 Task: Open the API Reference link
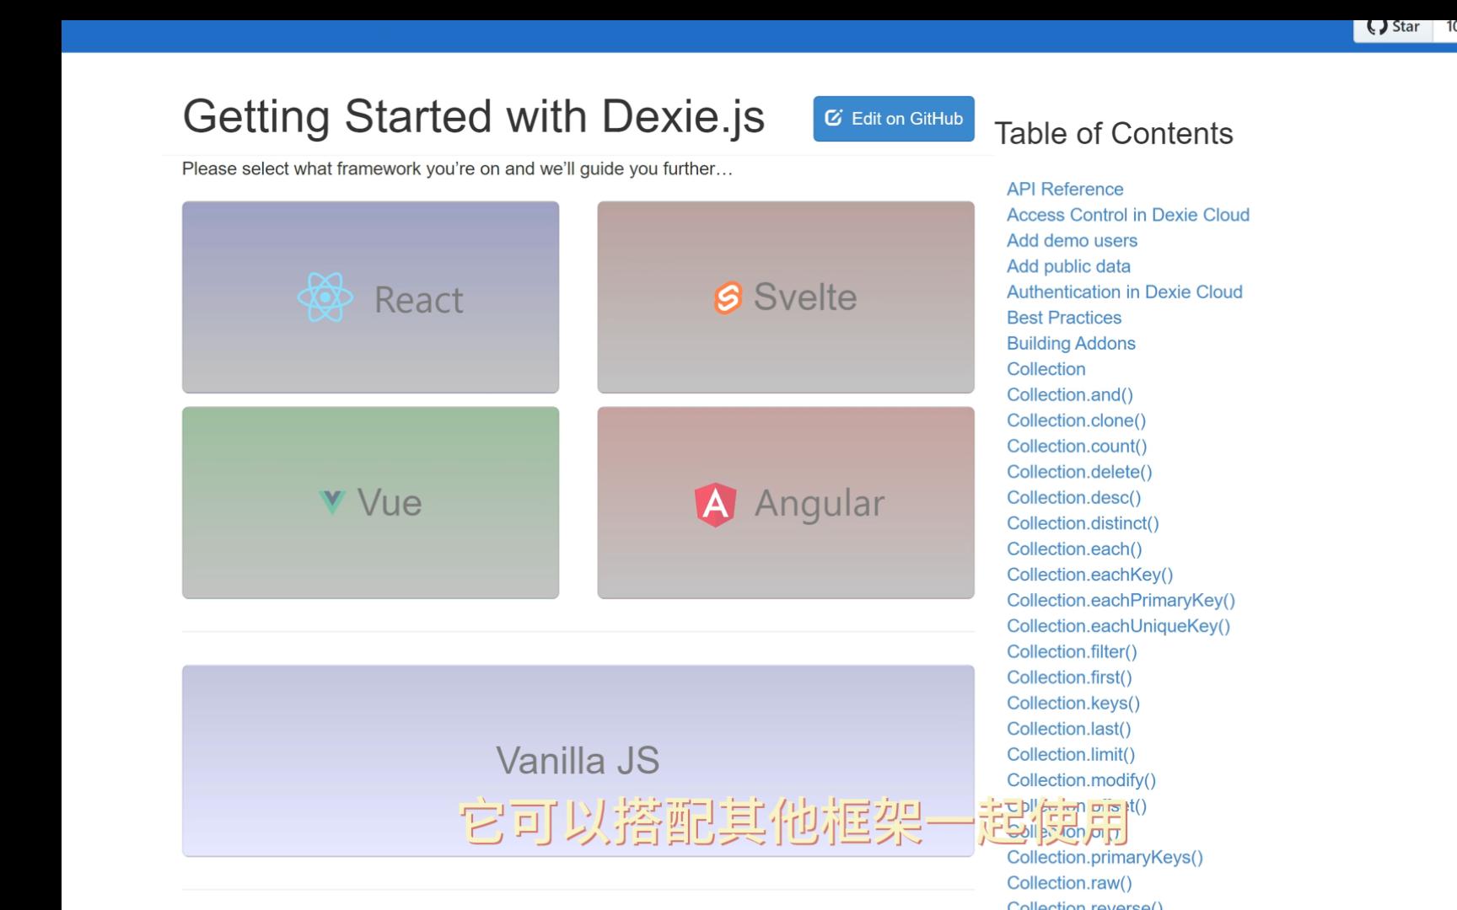click(x=1065, y=189)
